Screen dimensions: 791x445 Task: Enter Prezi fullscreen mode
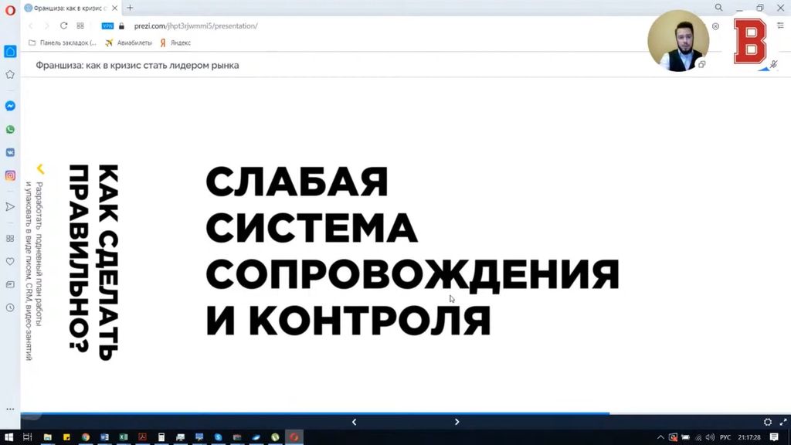coord(783,422)
